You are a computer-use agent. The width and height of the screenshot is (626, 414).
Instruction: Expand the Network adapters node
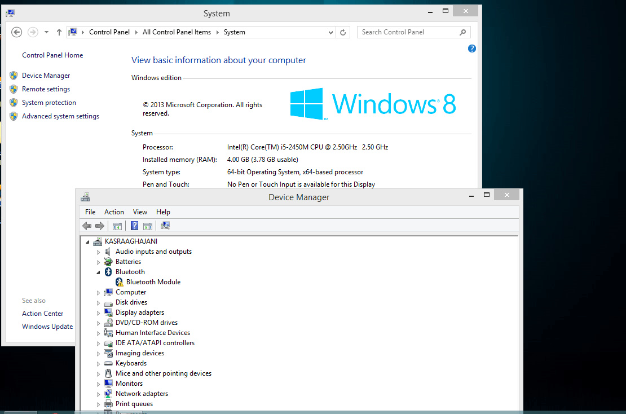[x=98, y=394]
